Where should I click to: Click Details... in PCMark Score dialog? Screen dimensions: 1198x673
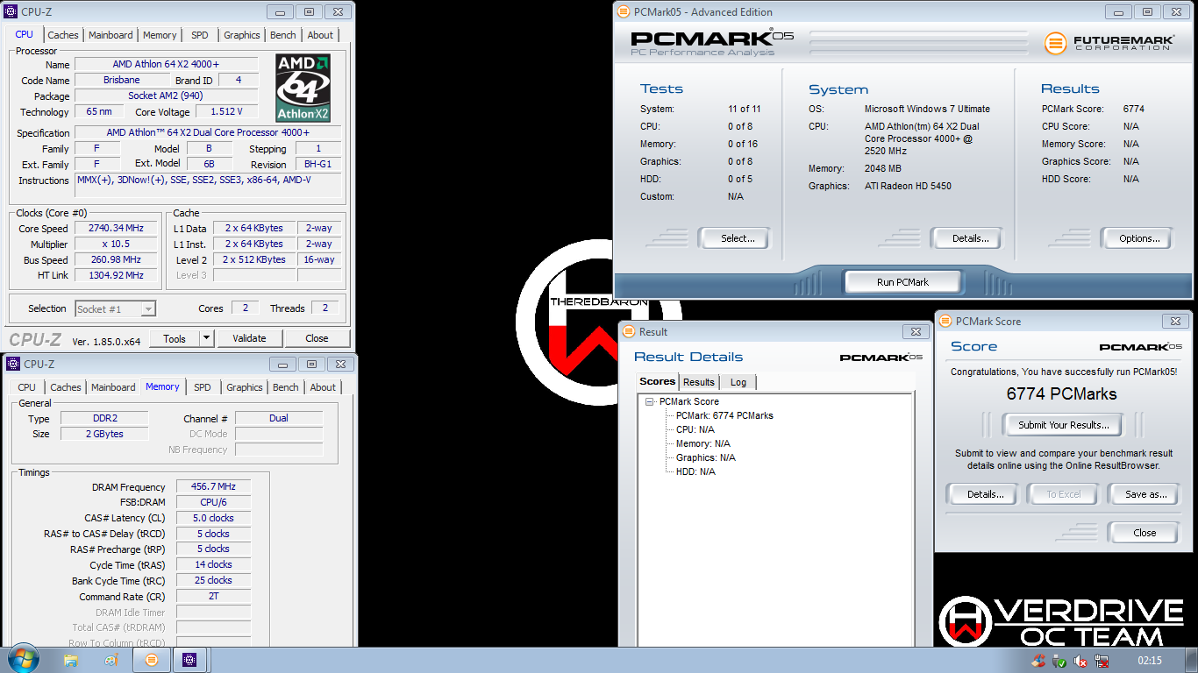tap(981, 494)
